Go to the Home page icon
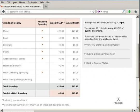Image resolution: width=140 pixels, height=112 pixels. pos(136,12)
